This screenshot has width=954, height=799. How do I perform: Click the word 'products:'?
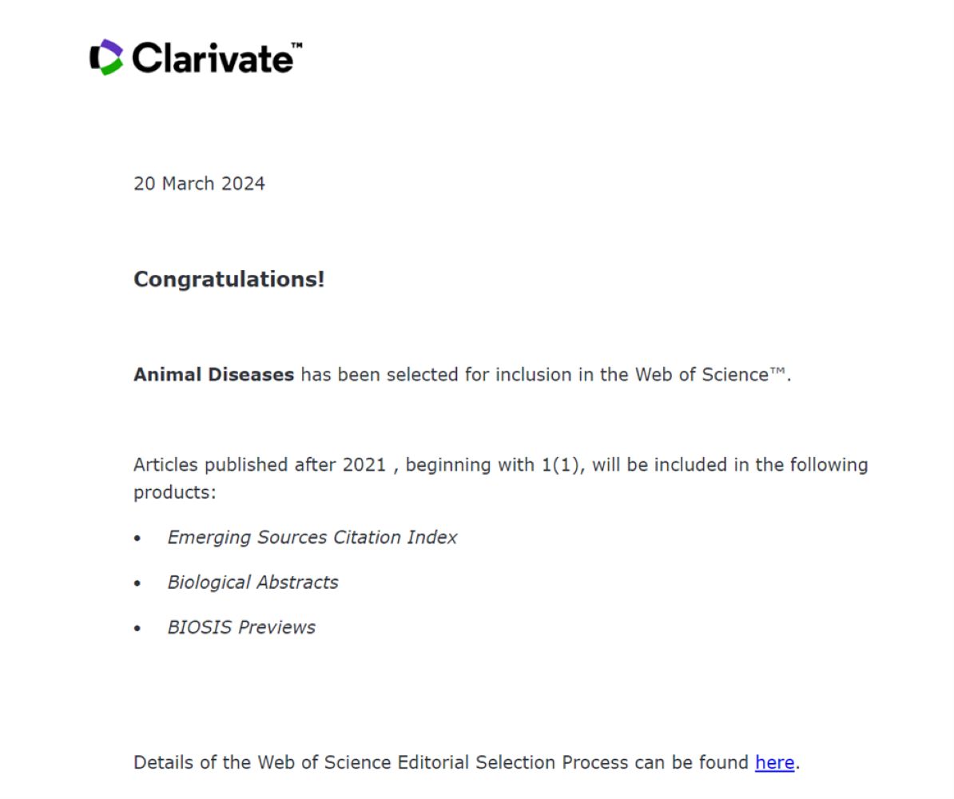tap(174, 492)
